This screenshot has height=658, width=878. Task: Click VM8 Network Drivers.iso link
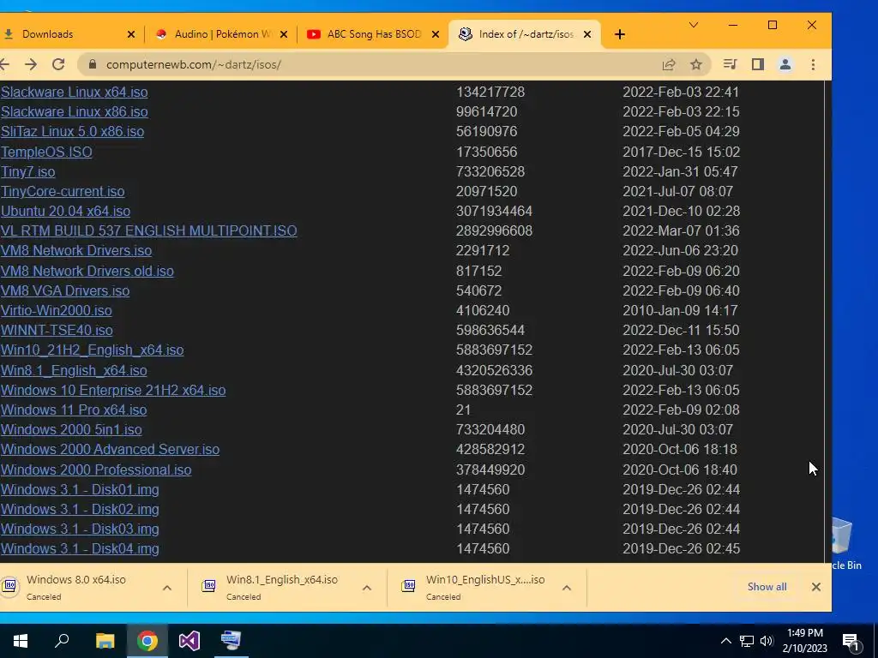76,251
